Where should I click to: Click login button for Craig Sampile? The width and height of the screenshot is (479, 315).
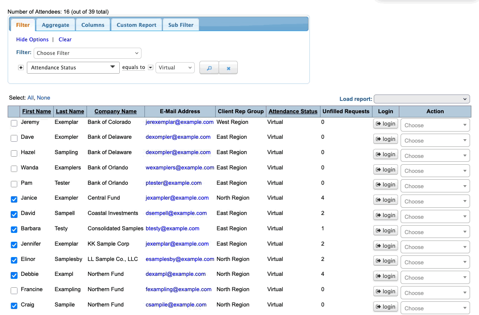coord(385,307)
